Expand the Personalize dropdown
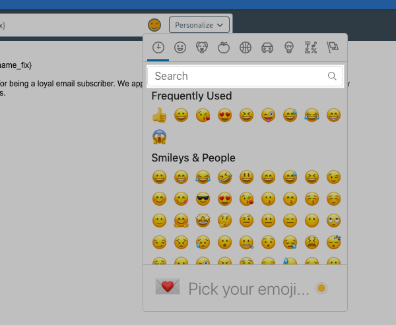The height and width of the screenshot is (325, 396). coord(199,25)
